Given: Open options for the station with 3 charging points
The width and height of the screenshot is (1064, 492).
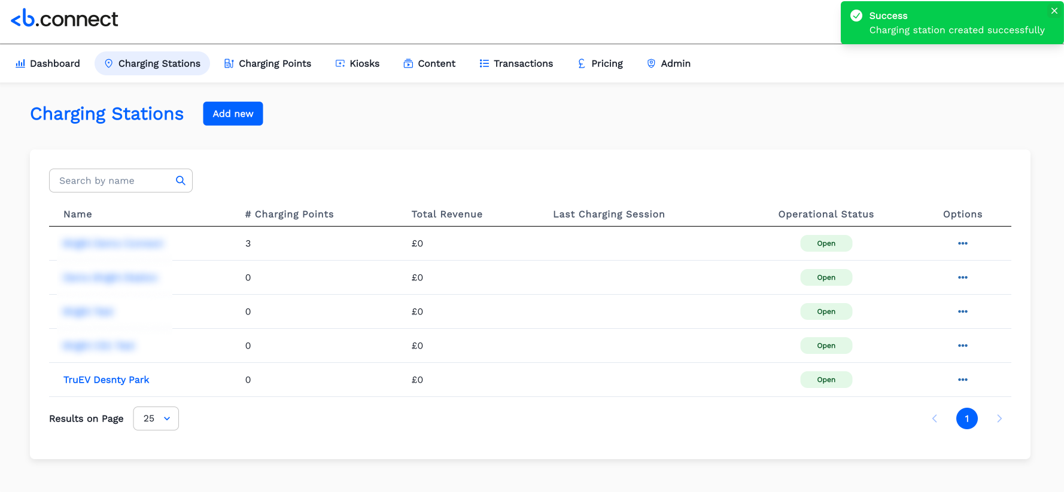Looking at the screenshot, I should [x=962, y=243].
